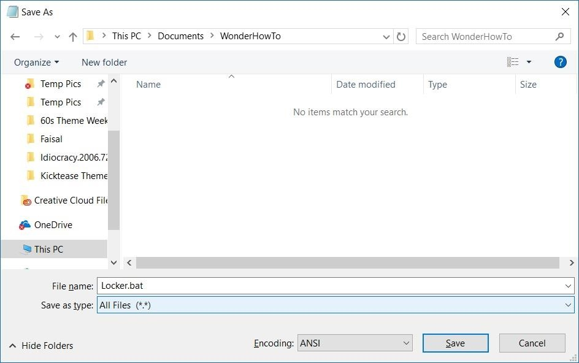
Task: Close the Save As dialog
Action: (565, 12)
